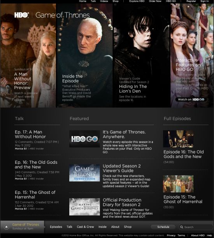Viewport: 214px width, 238px height.
Task: Play Episode 16 thumbnail in Full Episodes
Action: pyautogui.click(x=178, y=139)
